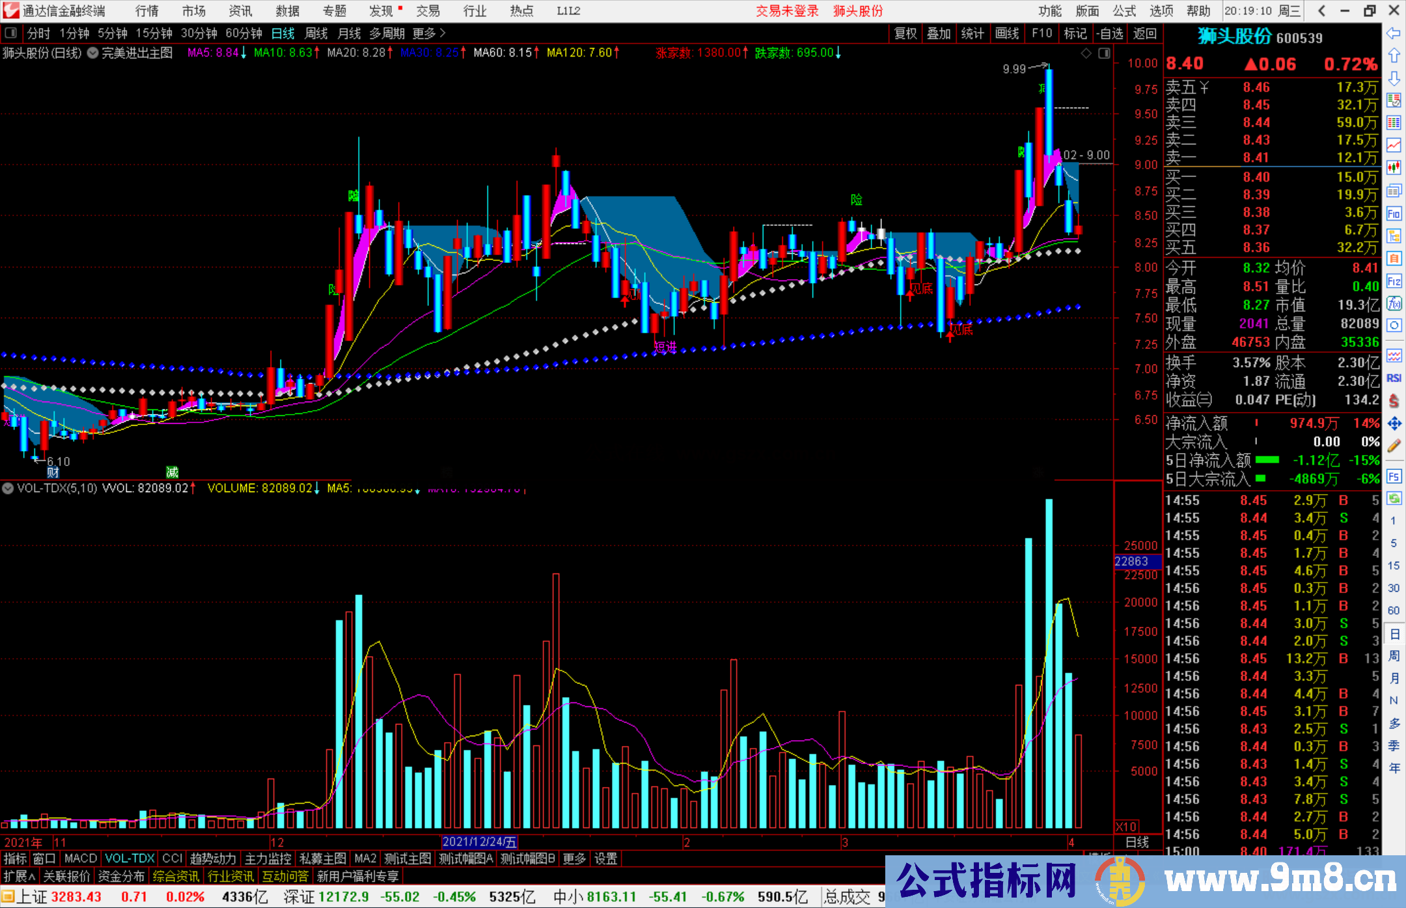Click the red line trend chart icon
This screenshot has height=908, width=1406.
[1394, 146]
